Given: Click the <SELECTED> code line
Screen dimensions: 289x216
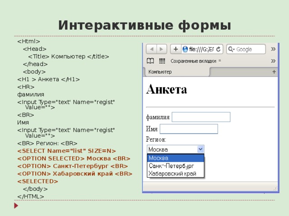Looking at the screenshot, I should pyautogui.click(x=37, y=181).
